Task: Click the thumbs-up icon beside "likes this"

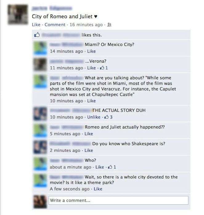Action: 37,35
